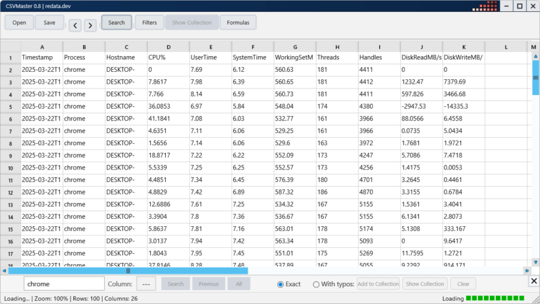The height and width of the screenshot is (304, 540).
Task: Click the horizontal scrollbar right arrow
Action: pos(526,270)
